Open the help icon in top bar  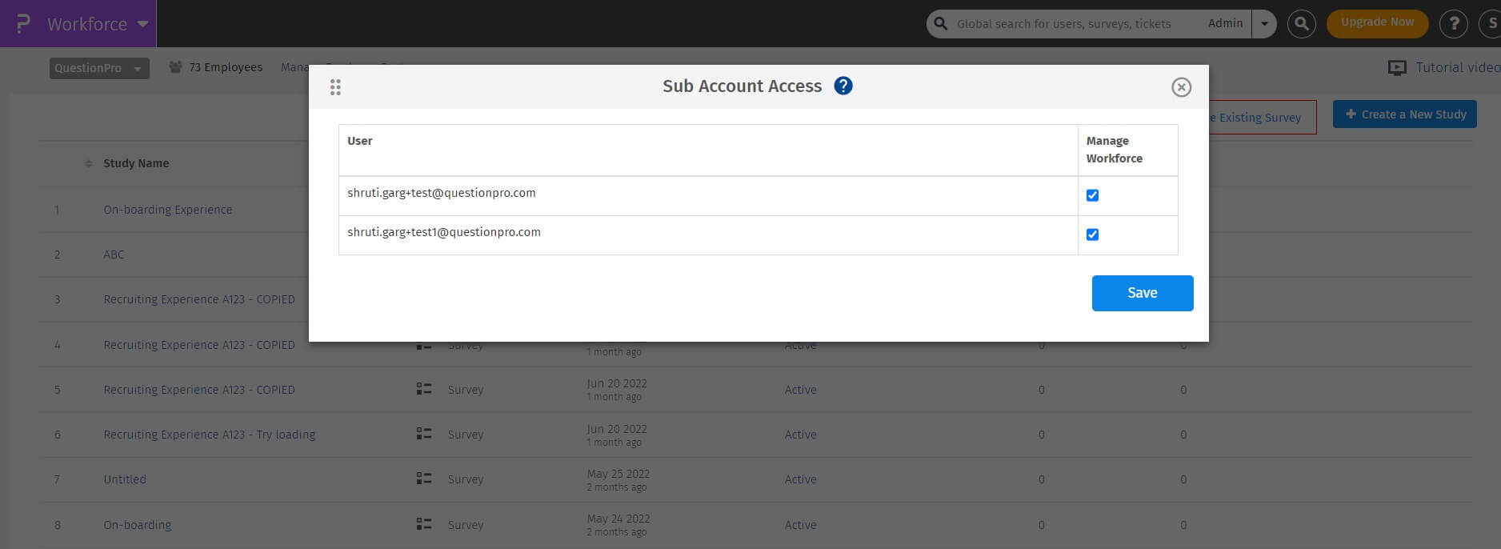pos(1453,24)
